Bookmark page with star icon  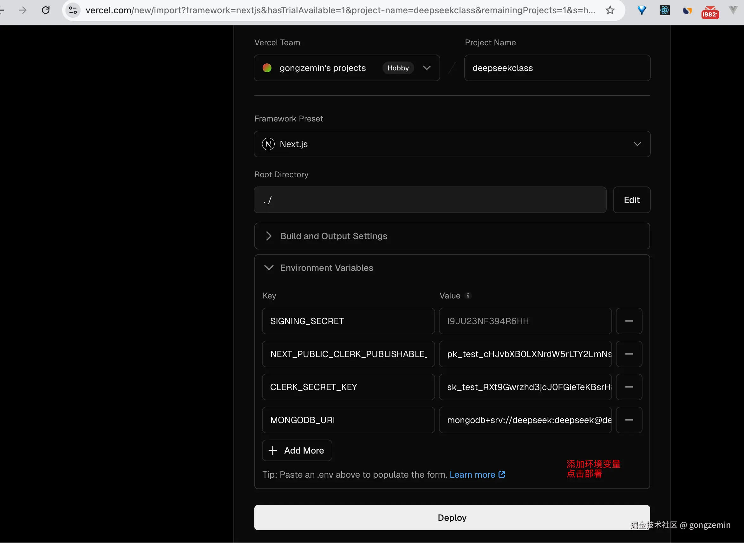610,10
